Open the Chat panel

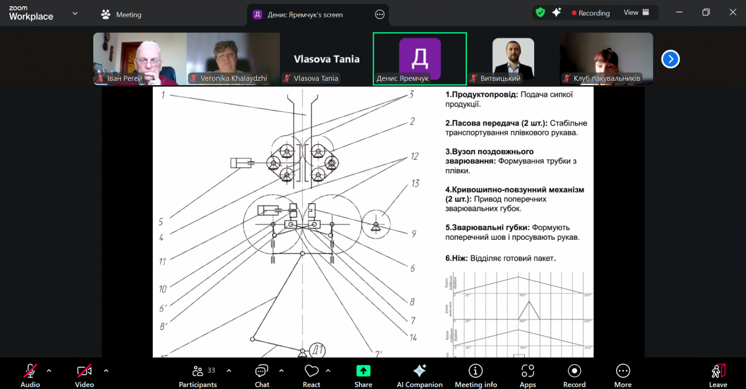tap(262, 375)
